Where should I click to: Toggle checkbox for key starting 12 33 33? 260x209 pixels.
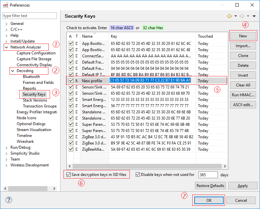(71, 99)
